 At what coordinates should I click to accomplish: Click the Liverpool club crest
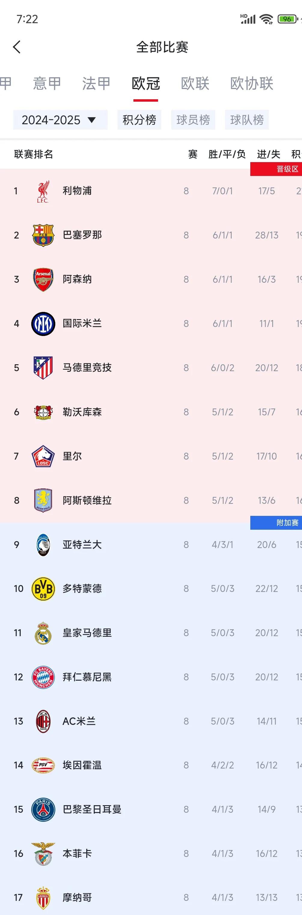click(43, 191)
